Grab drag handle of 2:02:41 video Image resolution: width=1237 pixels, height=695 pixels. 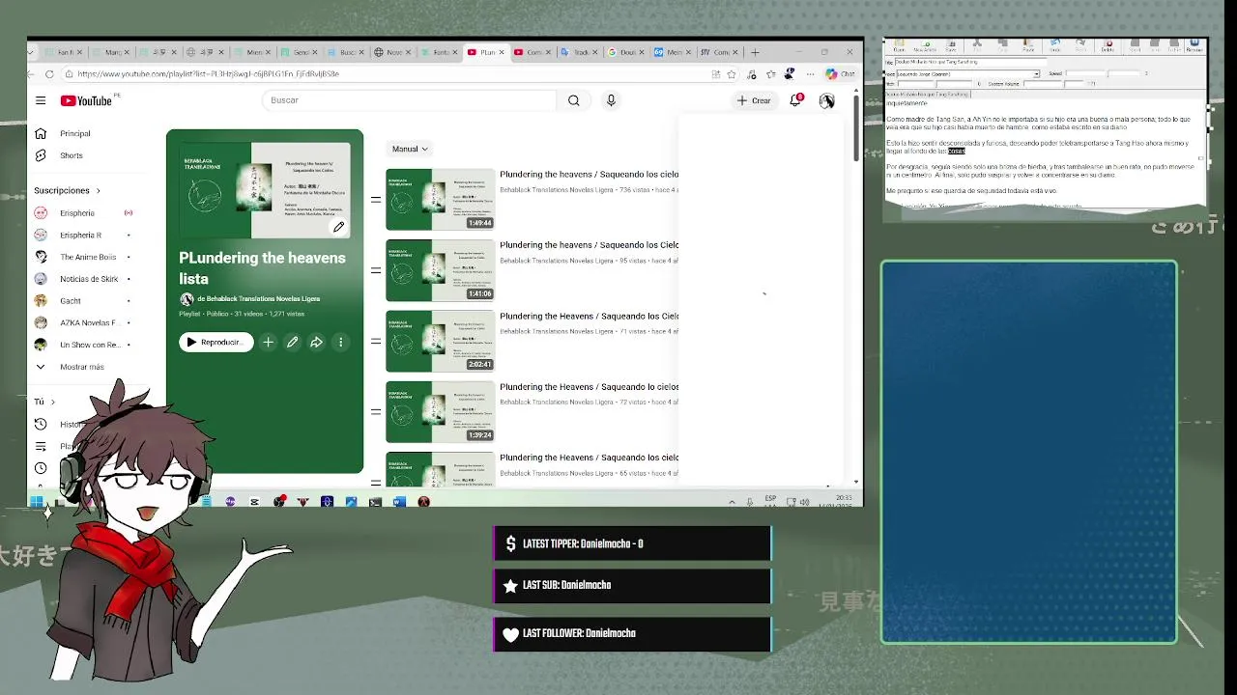point(376,341)
